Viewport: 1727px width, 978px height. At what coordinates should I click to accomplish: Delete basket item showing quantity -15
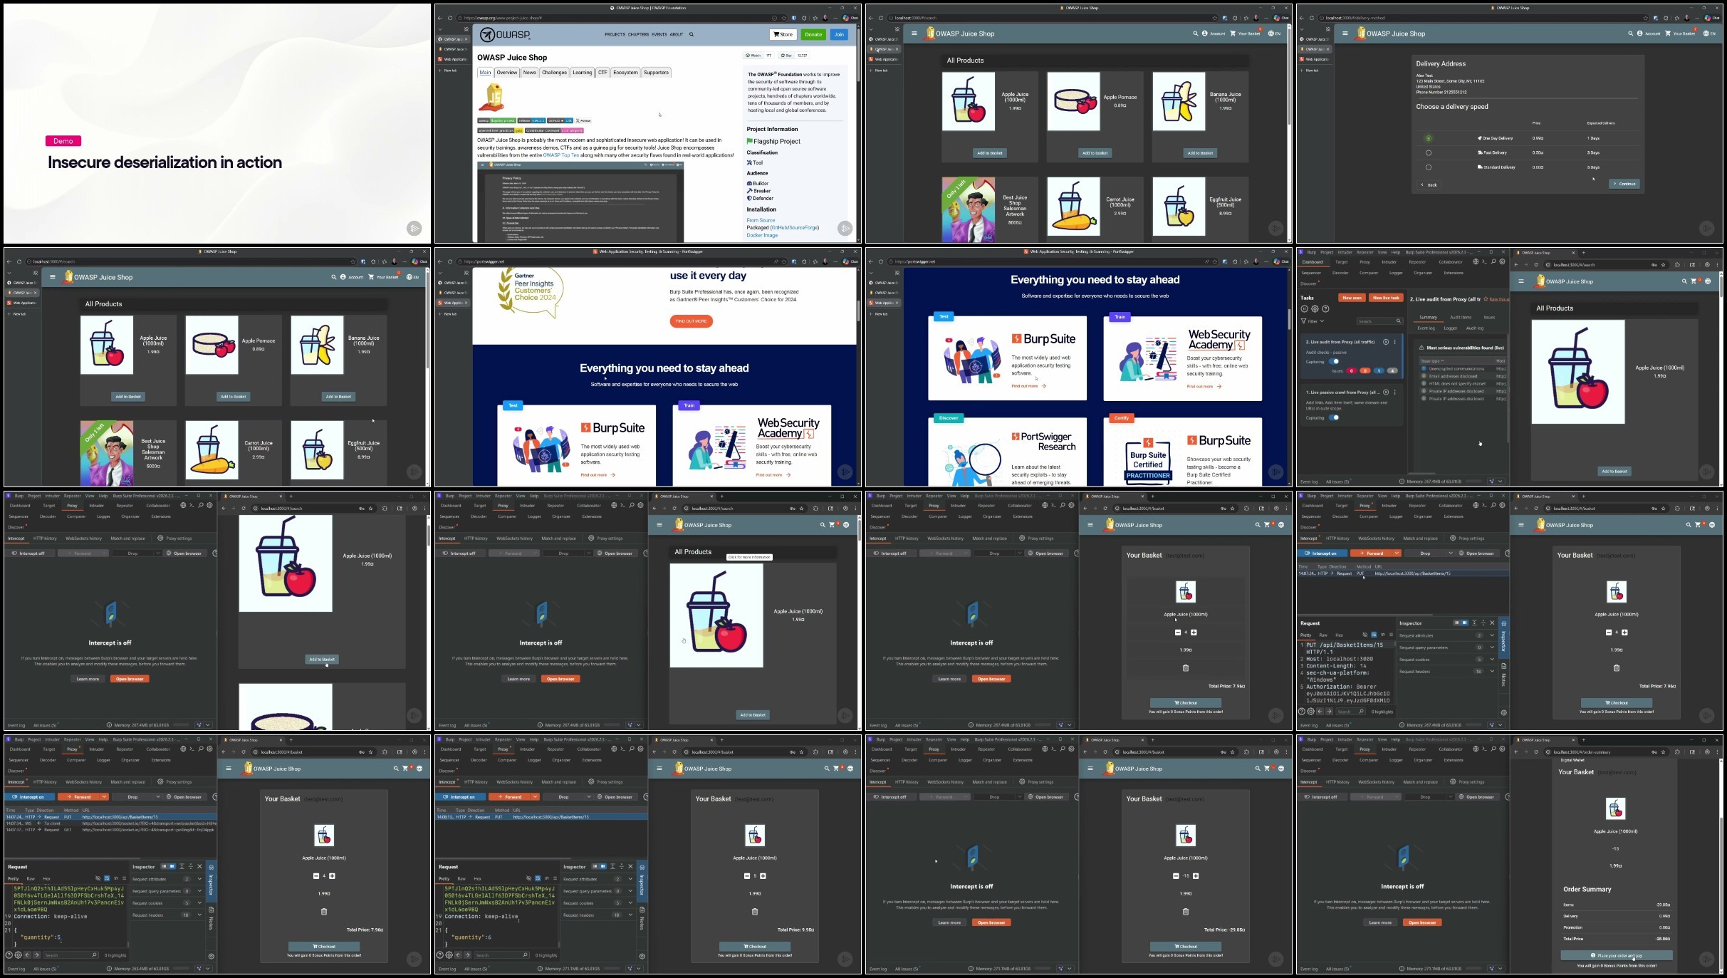[1185, 912]
